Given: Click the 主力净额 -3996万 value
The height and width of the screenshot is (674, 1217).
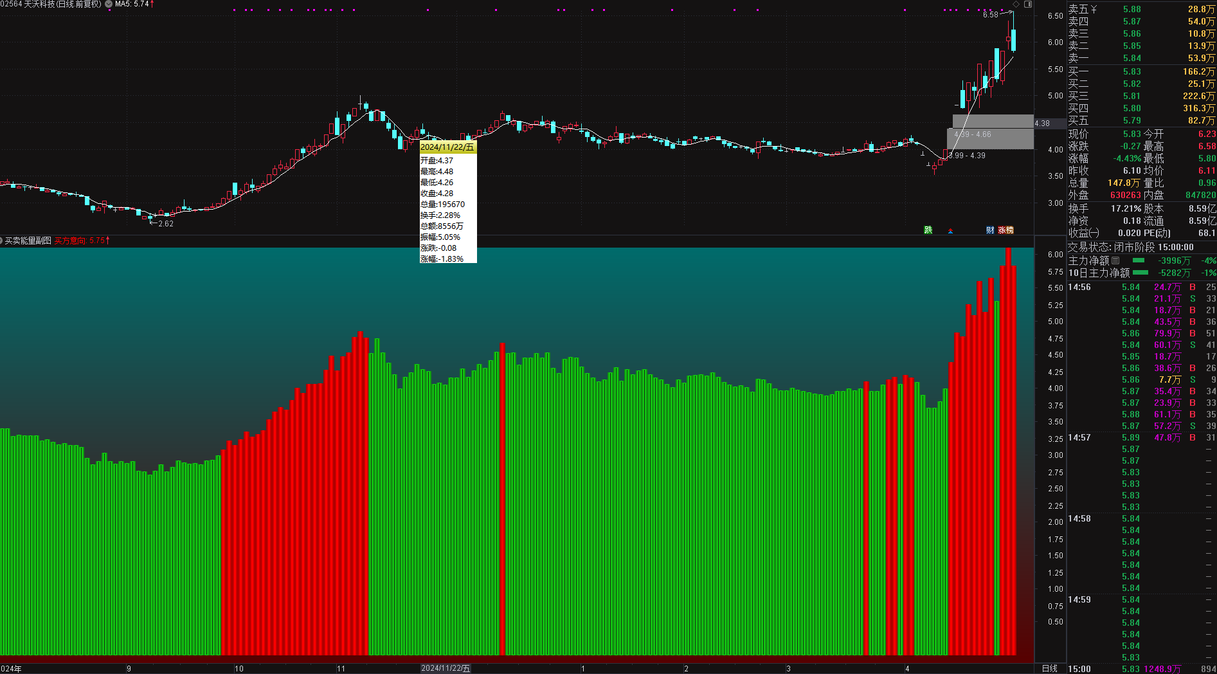Looking at the screenshot, I should click(x=1174, y=260).
